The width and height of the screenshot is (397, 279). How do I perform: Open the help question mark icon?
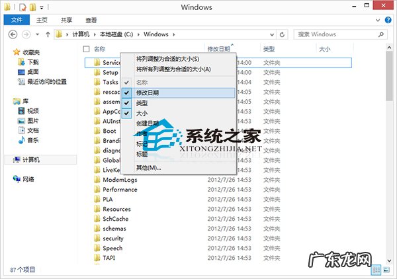(x=388, y=20)
